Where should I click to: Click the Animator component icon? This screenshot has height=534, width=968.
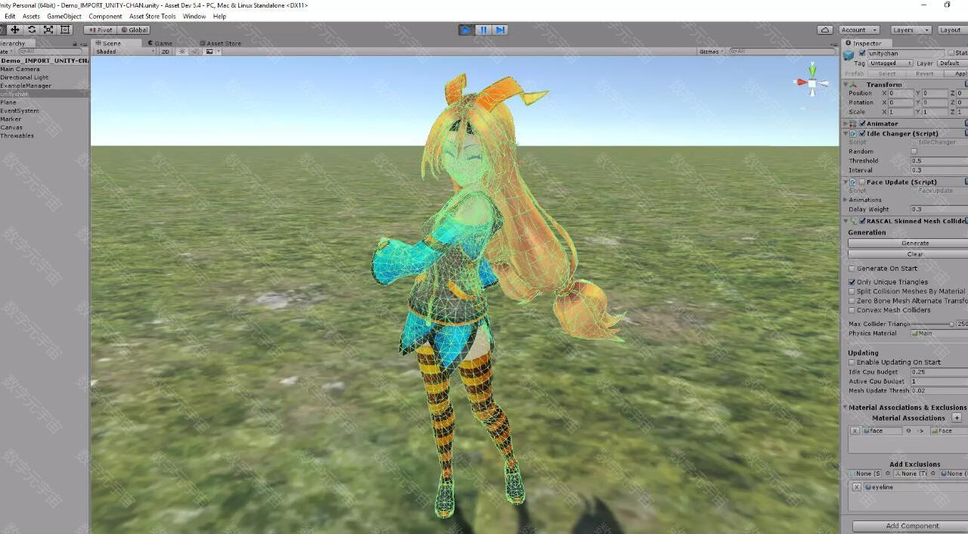[x=853, y=123]
